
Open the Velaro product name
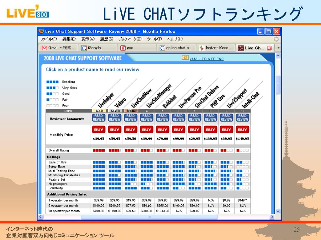click(x=120, y=102)
